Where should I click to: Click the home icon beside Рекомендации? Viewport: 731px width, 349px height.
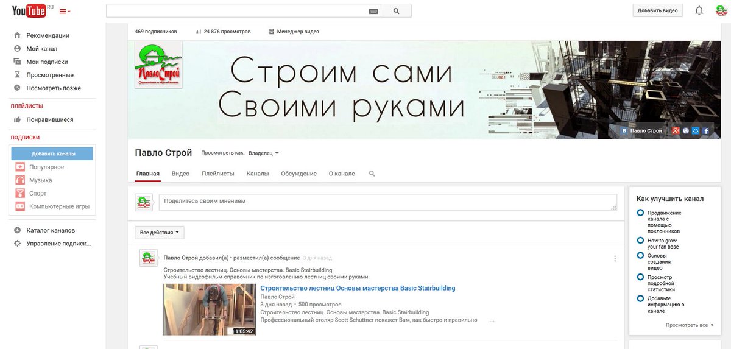17,35
